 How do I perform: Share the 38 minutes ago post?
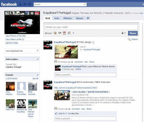click(92, 62)
